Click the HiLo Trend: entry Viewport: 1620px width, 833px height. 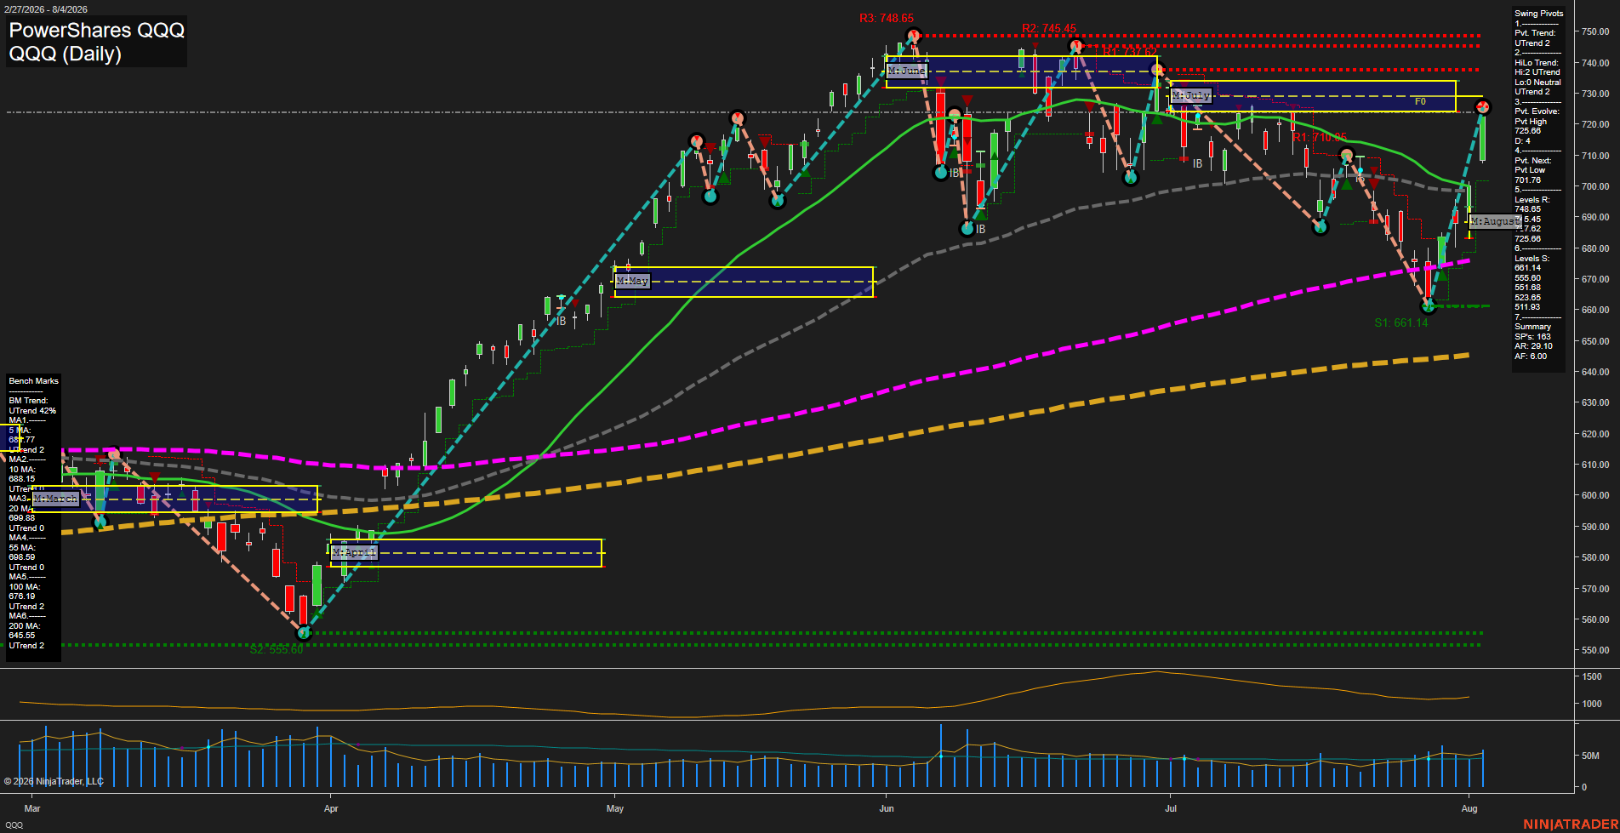[1537, 63]
